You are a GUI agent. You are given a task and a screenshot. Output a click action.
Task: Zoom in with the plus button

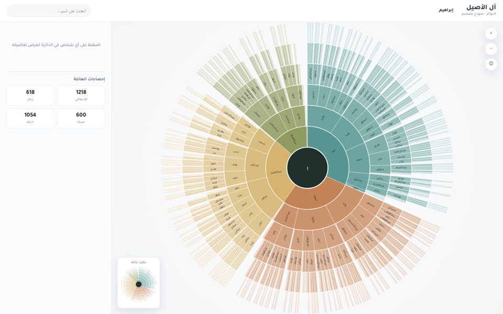491,33
